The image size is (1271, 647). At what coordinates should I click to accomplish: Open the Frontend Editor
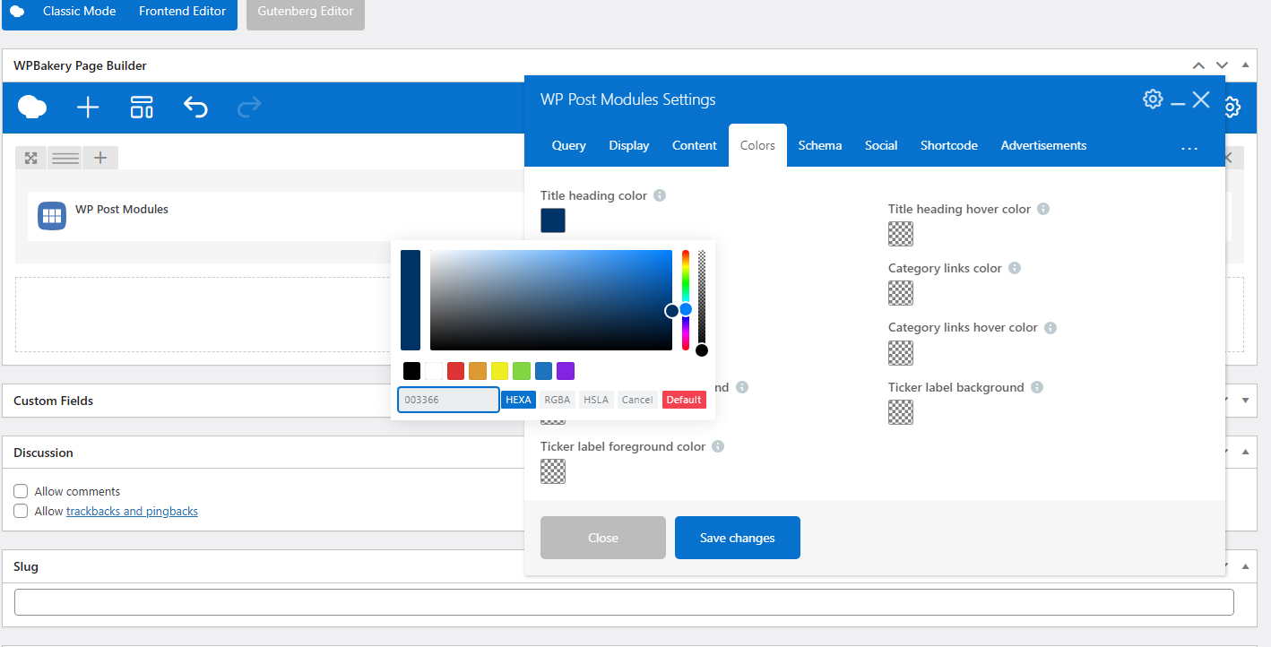coord(183,12)
